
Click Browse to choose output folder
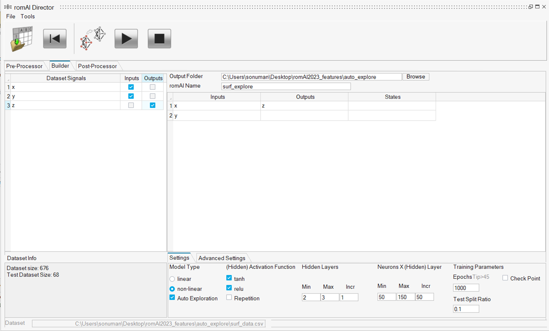(415, 77)
